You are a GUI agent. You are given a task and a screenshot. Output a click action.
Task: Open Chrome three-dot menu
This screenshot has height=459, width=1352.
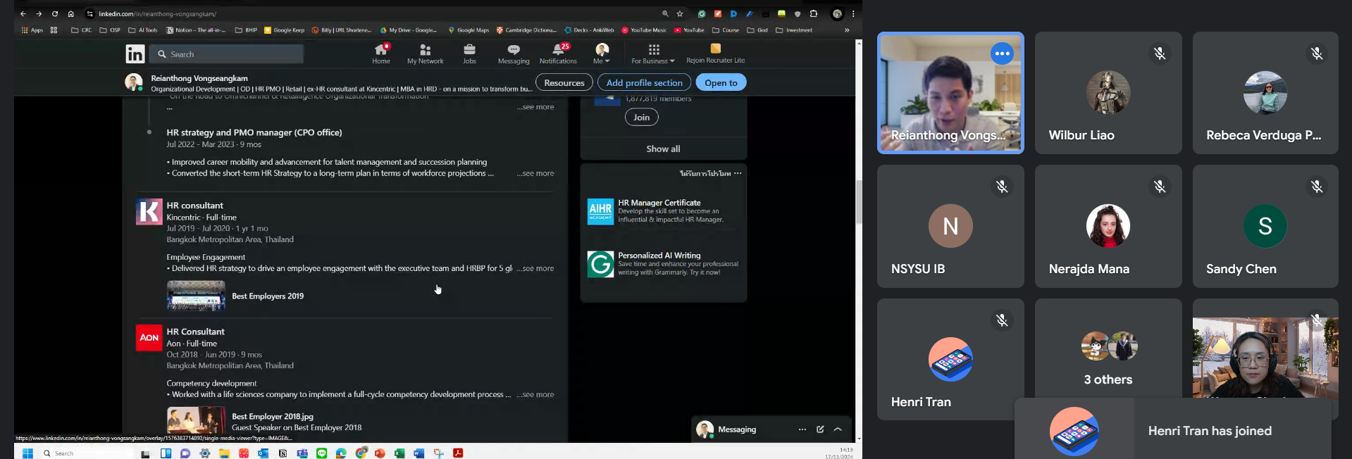pyautogui.click(x=853, y=13)
